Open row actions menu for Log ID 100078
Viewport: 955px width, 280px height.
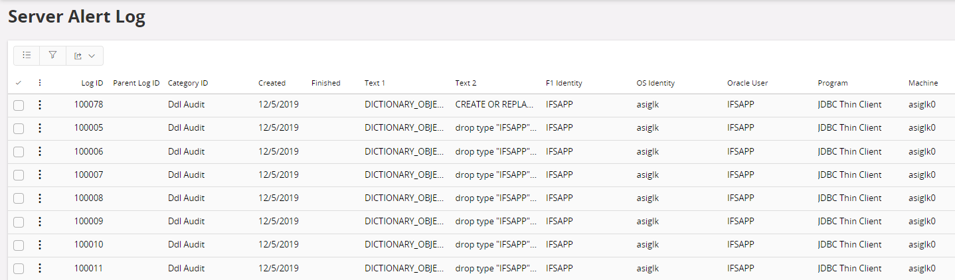(40, 105)
